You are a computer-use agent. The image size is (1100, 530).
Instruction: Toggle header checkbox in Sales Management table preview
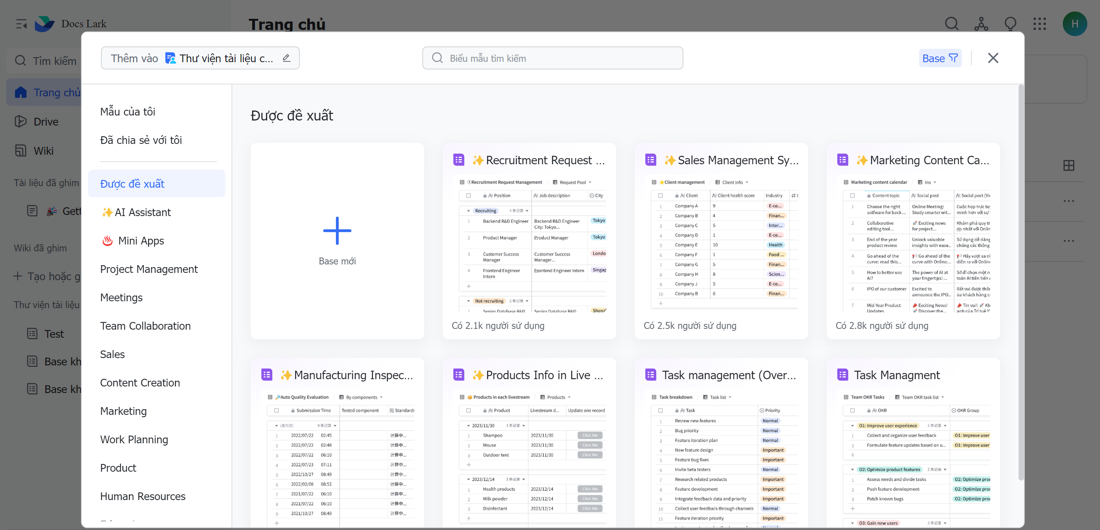pyautogui.click(x=660, y=195)
